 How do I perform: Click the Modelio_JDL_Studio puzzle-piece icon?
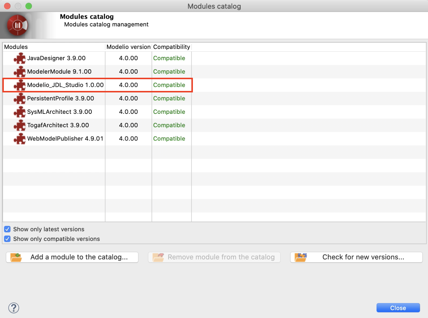click(x=20, y=85)
